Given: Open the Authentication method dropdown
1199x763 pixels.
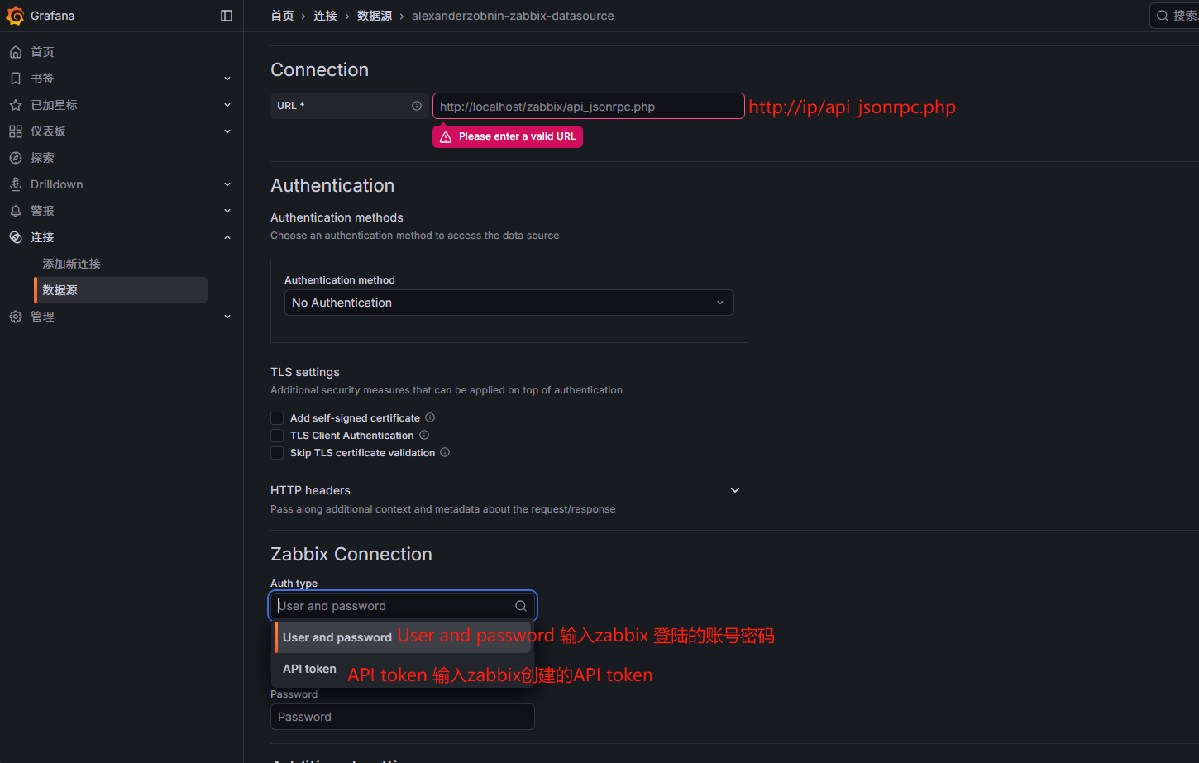Looking at the screenshot, I should tap(509, 303).
